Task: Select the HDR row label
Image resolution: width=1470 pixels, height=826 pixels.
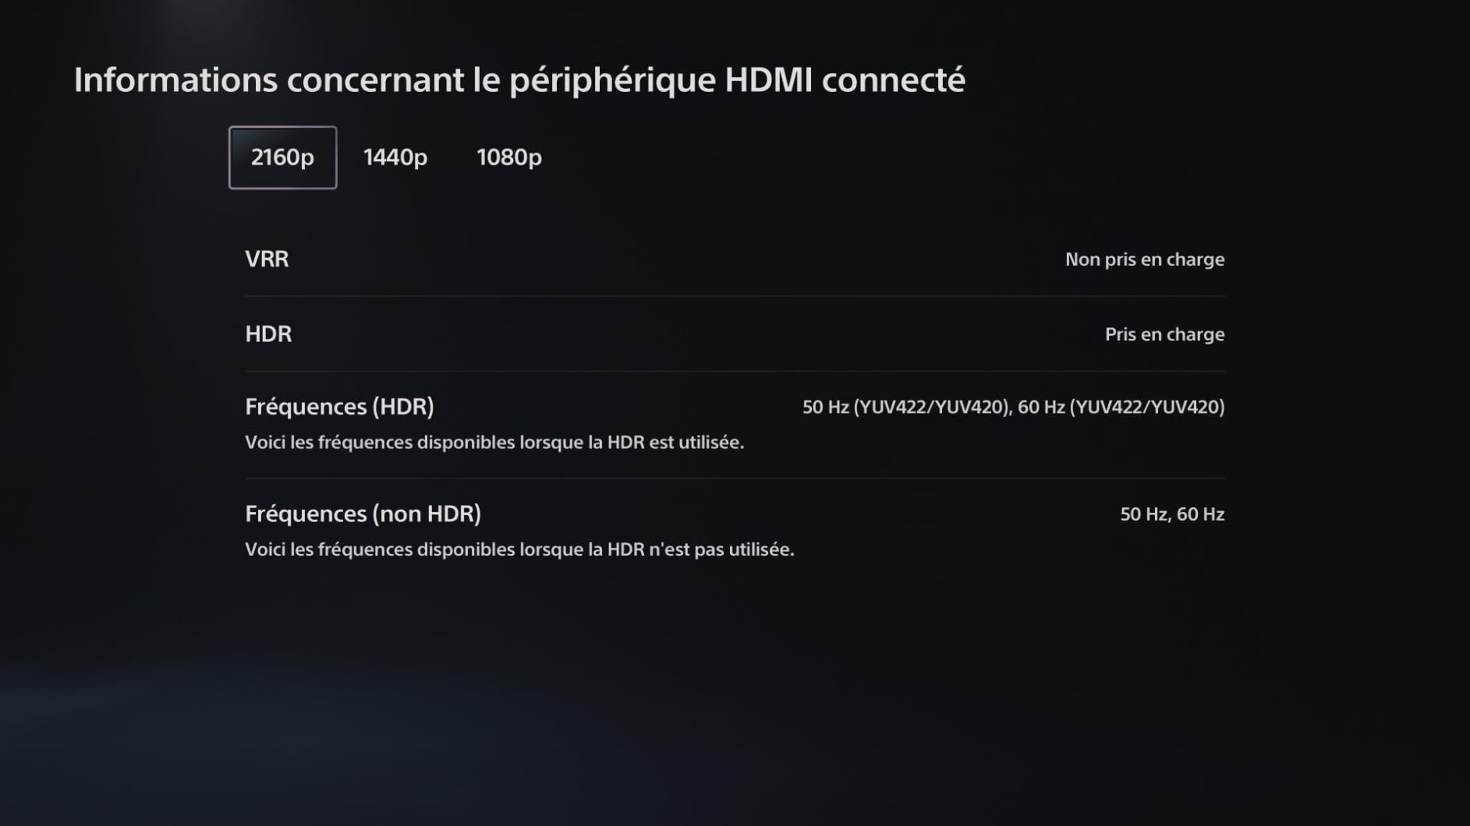Action: (x=268, y=334)
